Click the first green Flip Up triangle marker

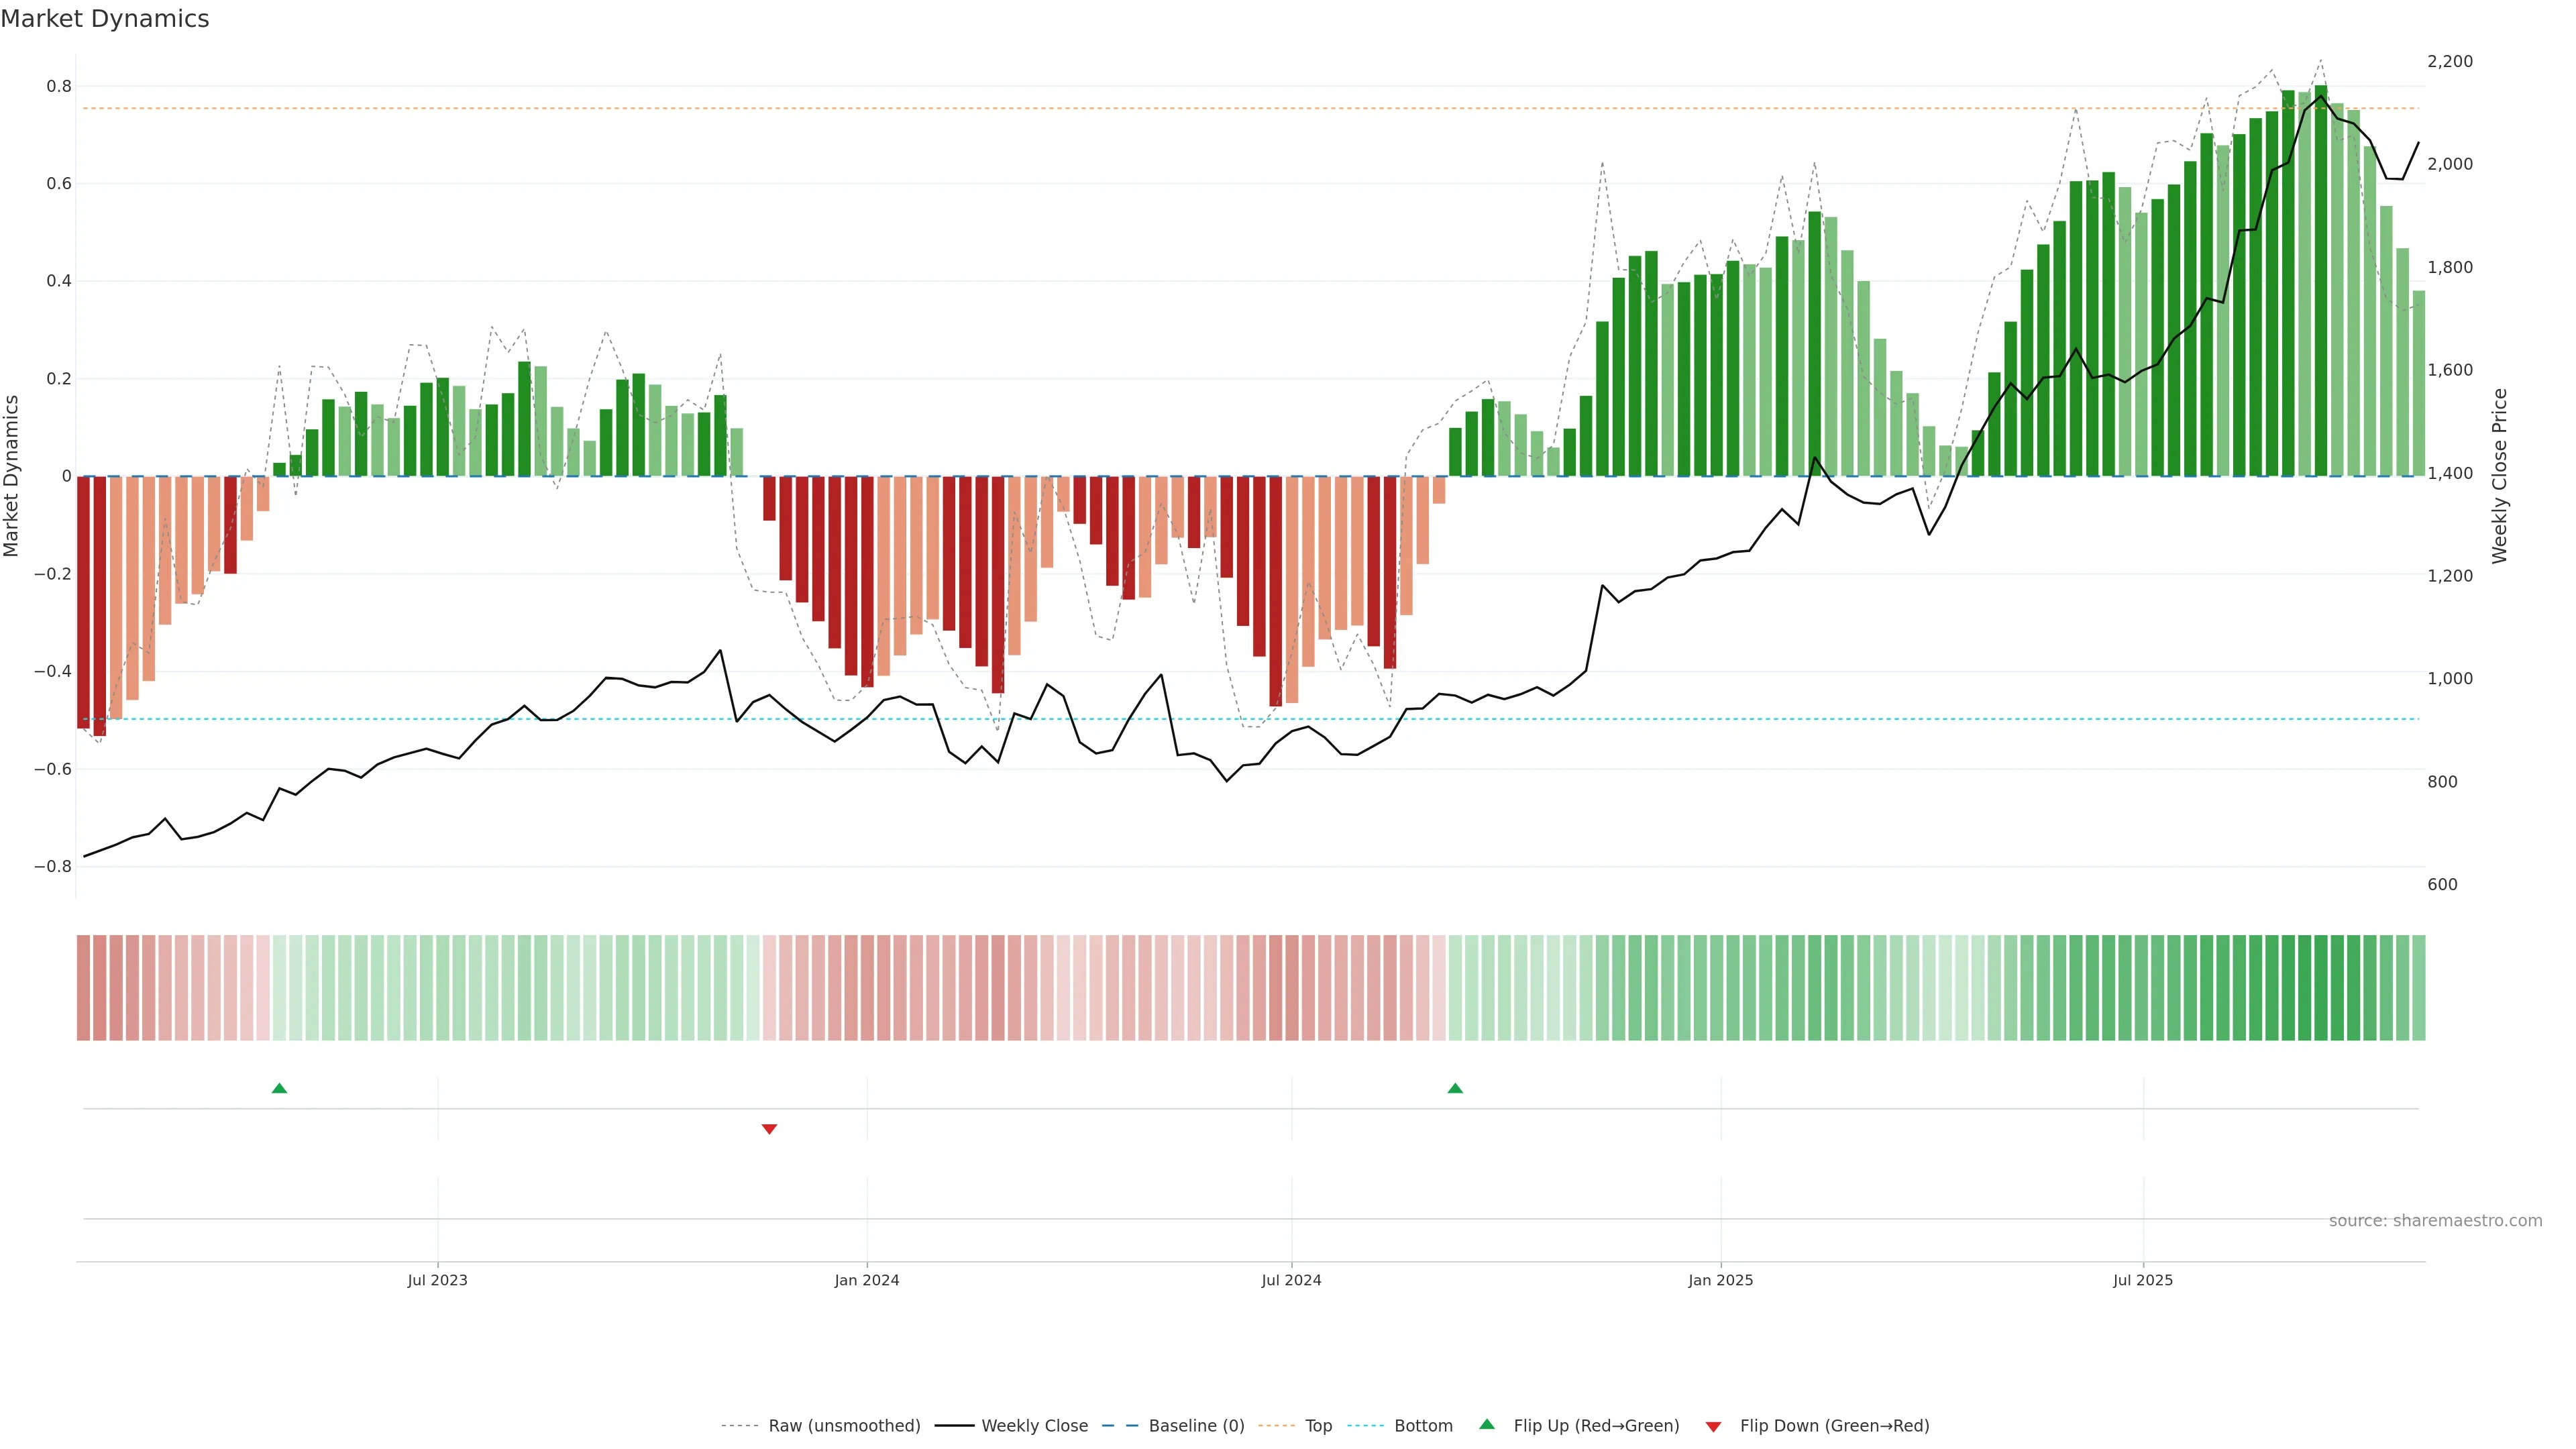click(x=279, y=1088)
